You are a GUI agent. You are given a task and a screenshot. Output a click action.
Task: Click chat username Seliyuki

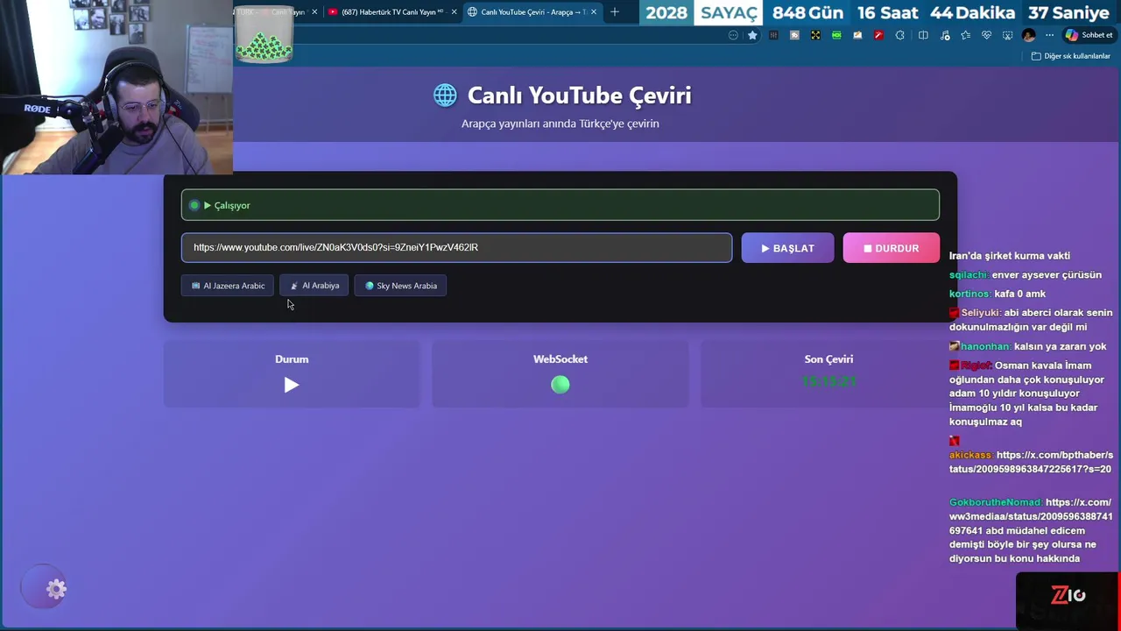coord(981,313)
